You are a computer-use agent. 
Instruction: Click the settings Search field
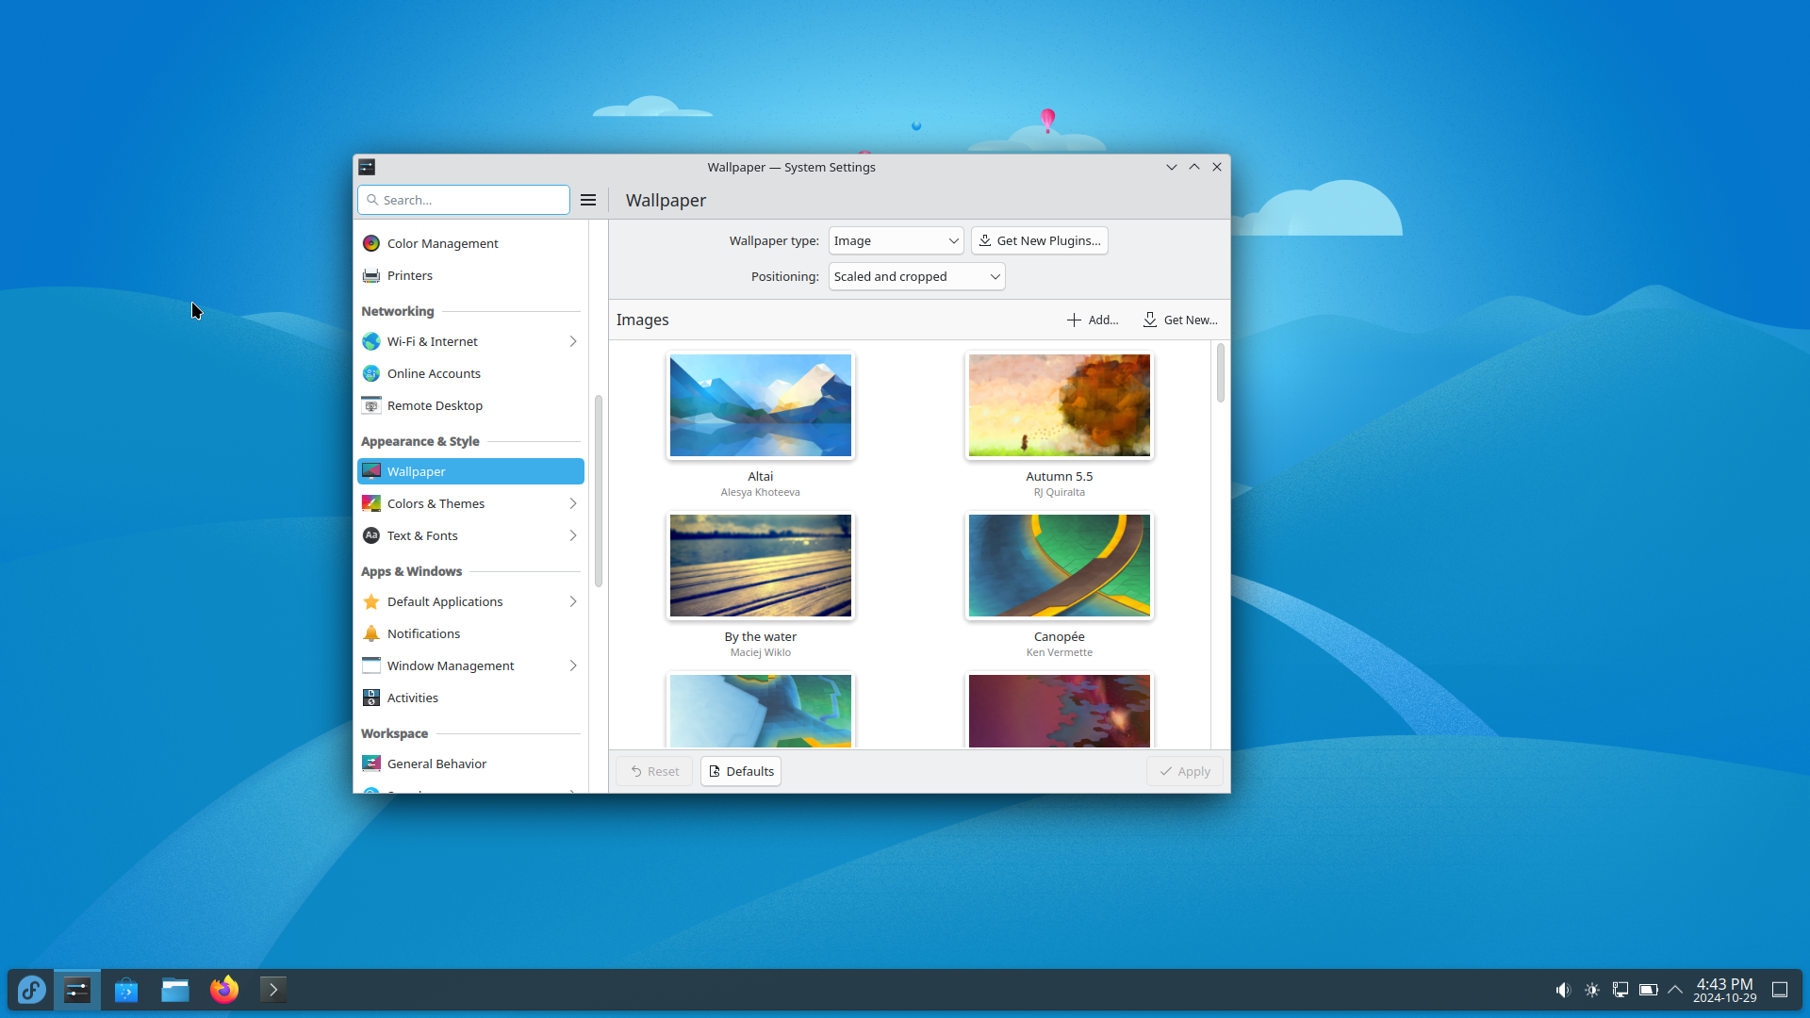click(464, 200)
